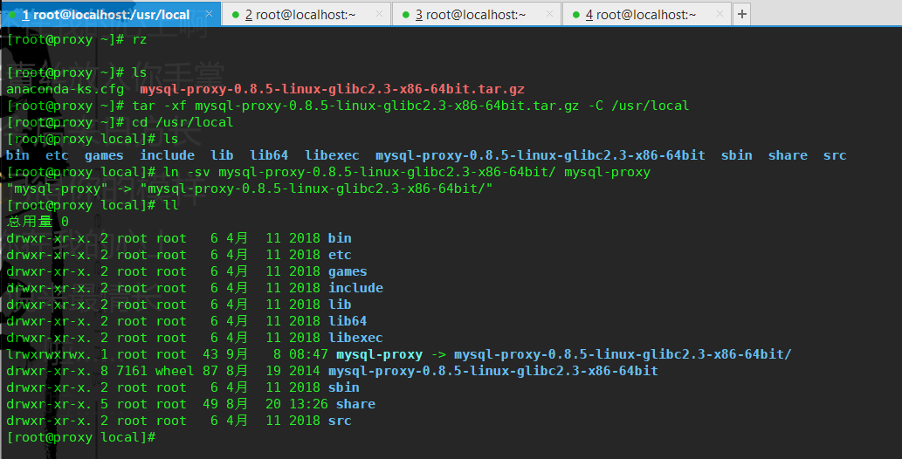Click '7161 wheel' owner in ll listing
This screenshot has width=902, height=459.
pyautogui.click(x=155, y=371)
